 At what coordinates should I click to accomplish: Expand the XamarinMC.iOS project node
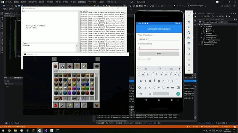[x=199, y=44]
